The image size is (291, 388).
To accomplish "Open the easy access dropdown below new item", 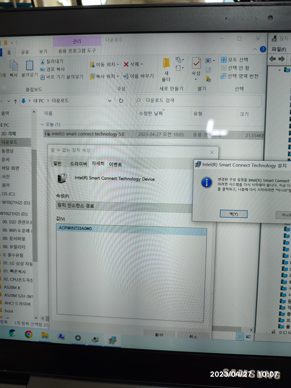I will [x=180, y=68].
